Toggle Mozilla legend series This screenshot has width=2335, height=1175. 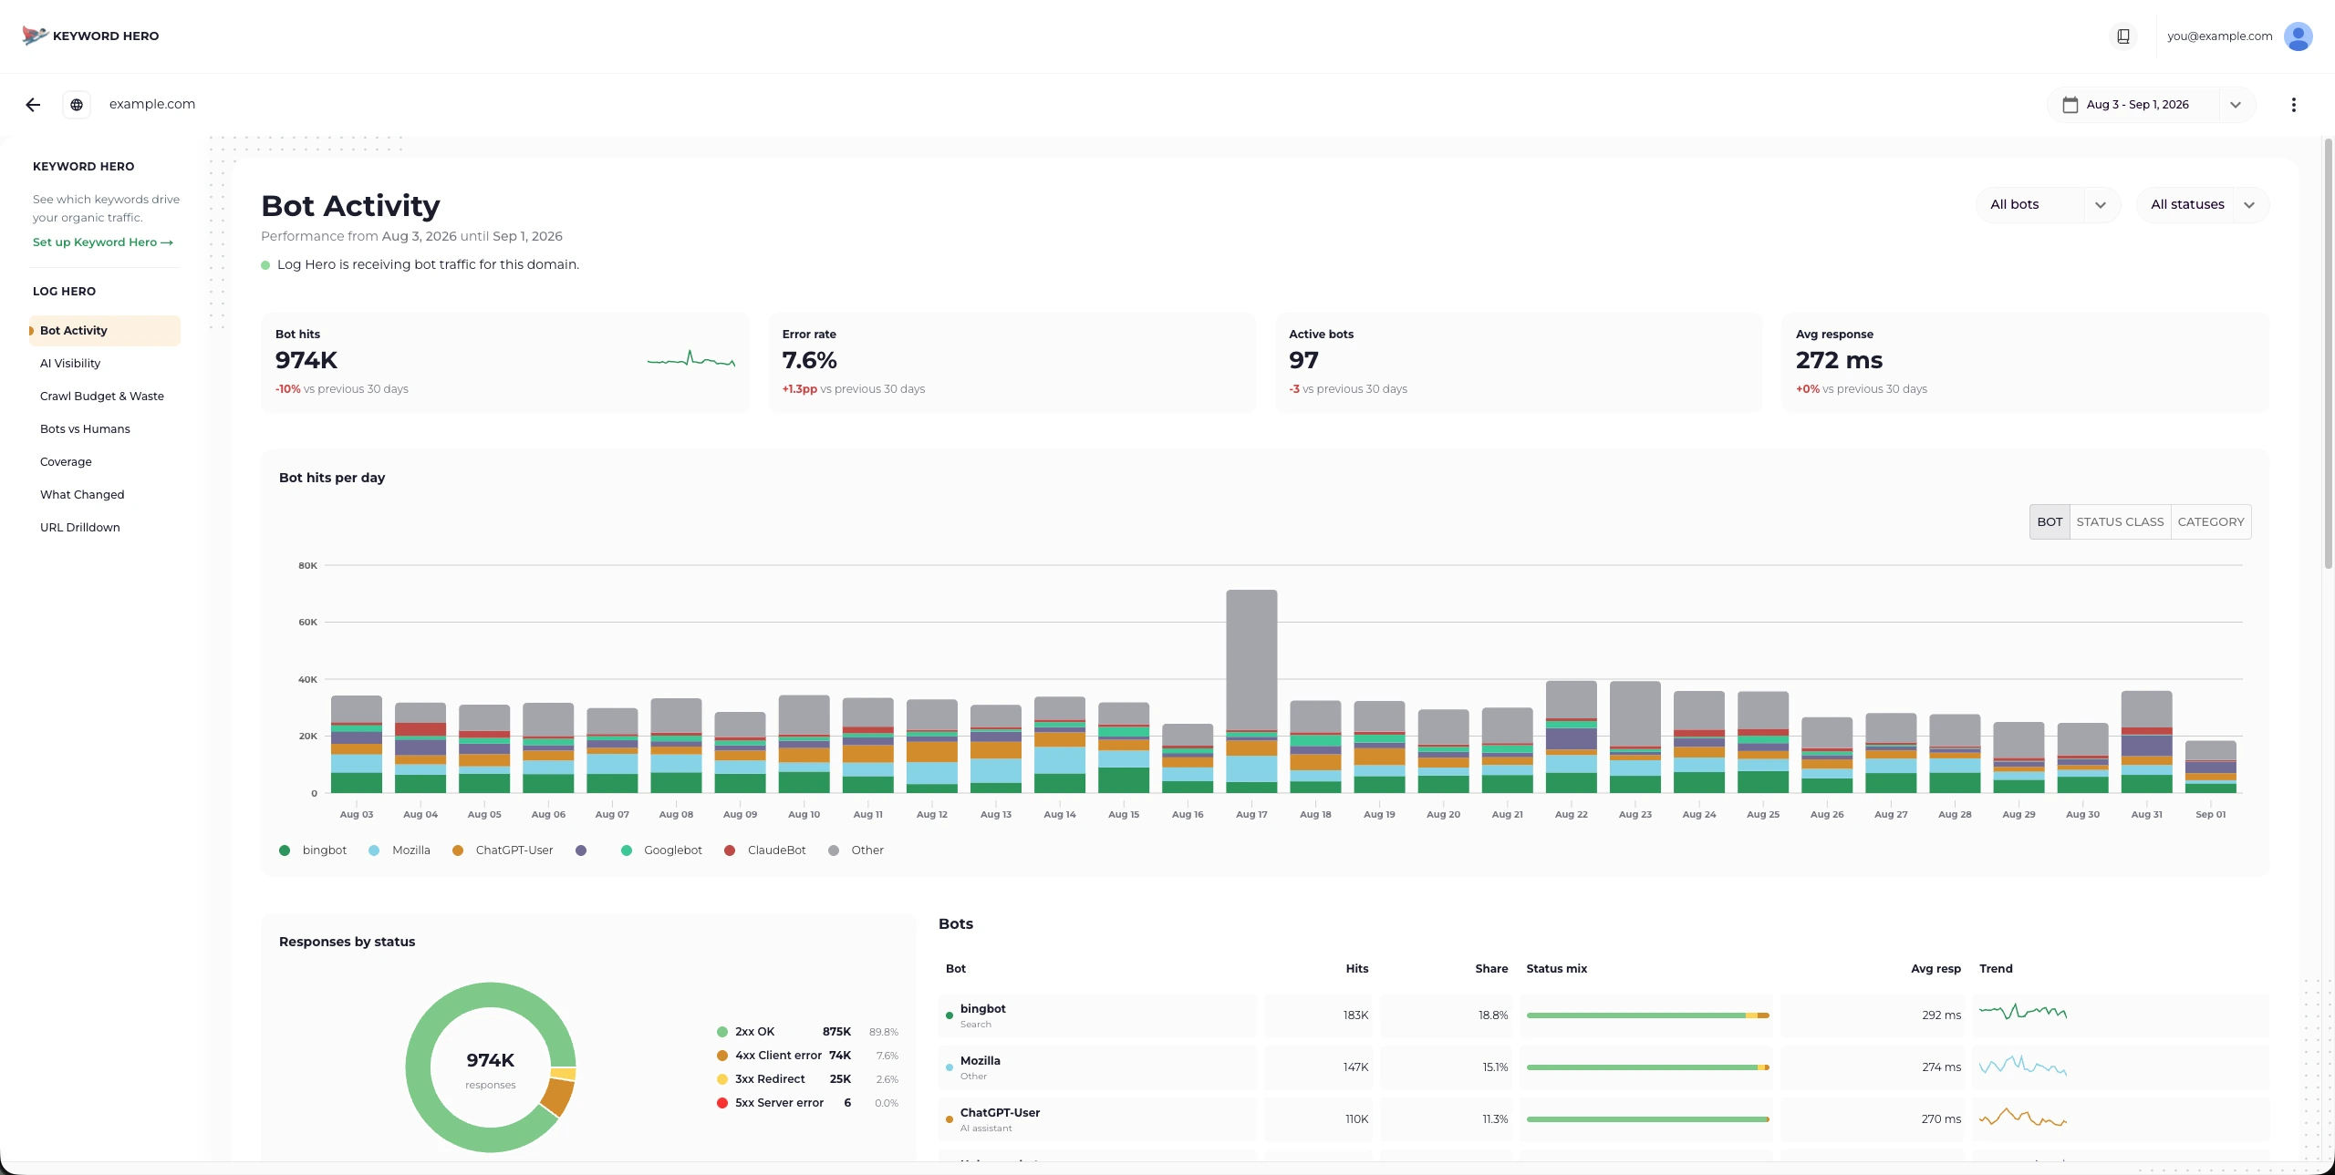(x=400, y=850)
